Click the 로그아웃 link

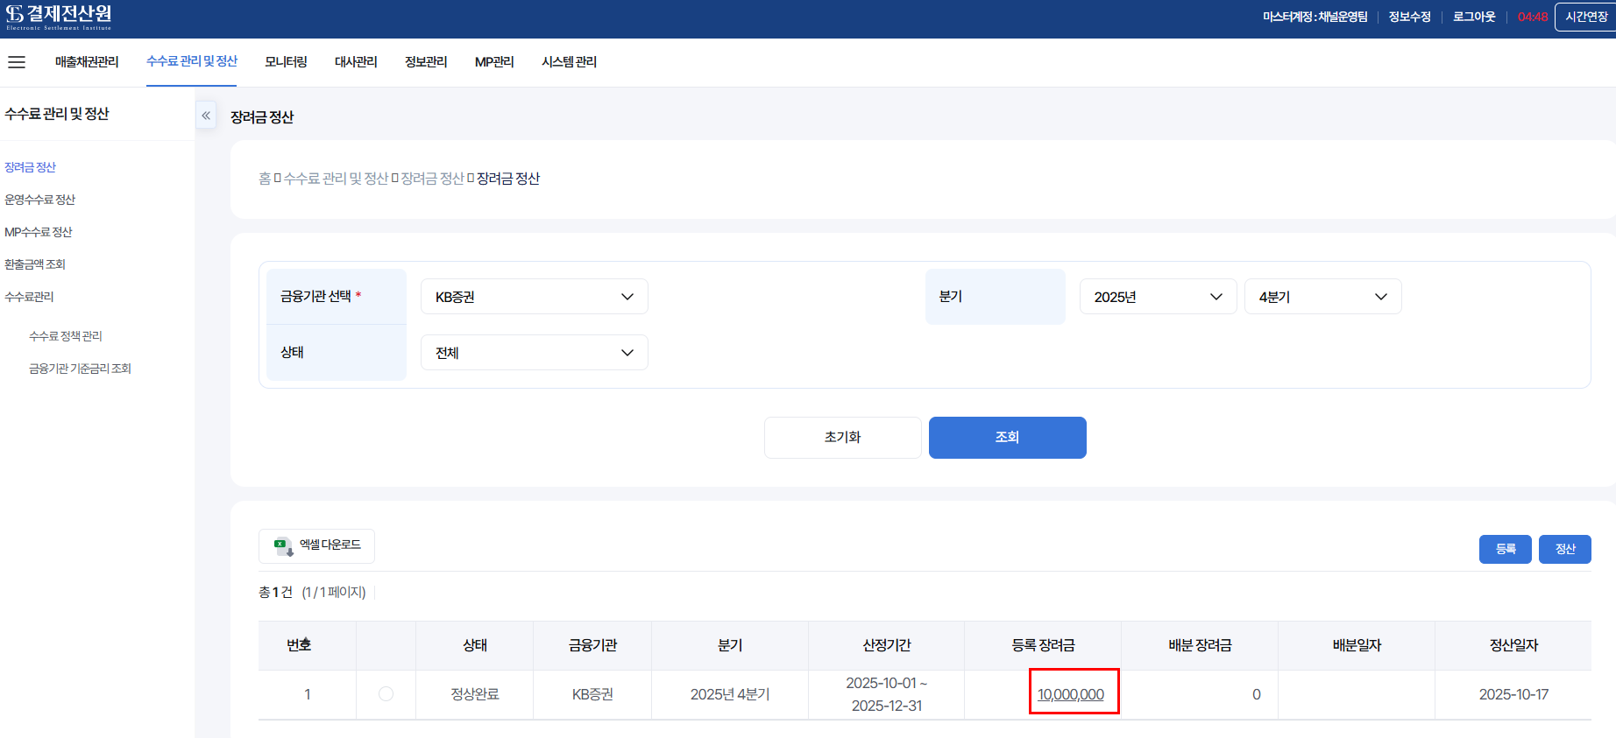tap(1474, 17)
